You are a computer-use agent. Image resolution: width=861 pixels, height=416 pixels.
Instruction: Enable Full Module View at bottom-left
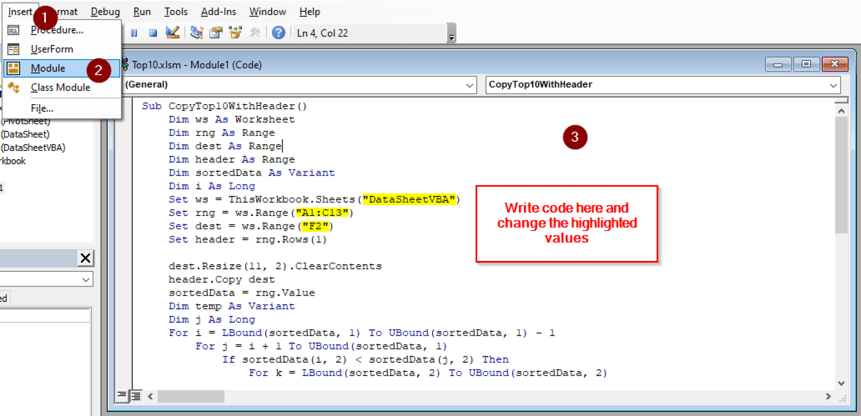coord(135,396)
